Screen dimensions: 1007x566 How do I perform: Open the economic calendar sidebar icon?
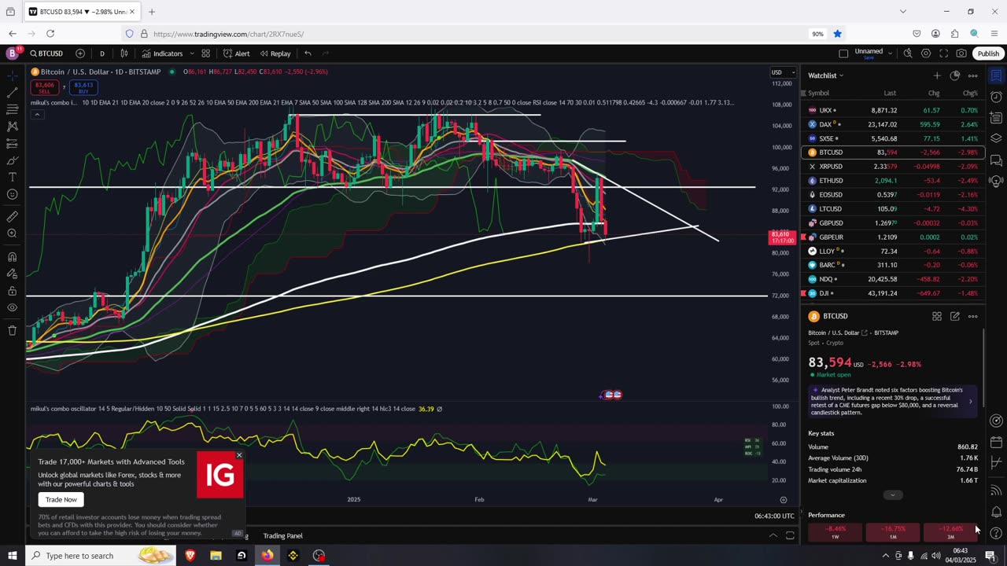(x=996, y=443)
